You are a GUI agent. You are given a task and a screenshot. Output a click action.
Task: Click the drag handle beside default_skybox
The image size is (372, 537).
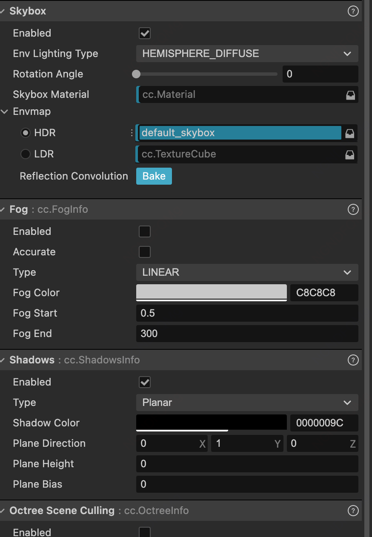[x=132, y=133]
